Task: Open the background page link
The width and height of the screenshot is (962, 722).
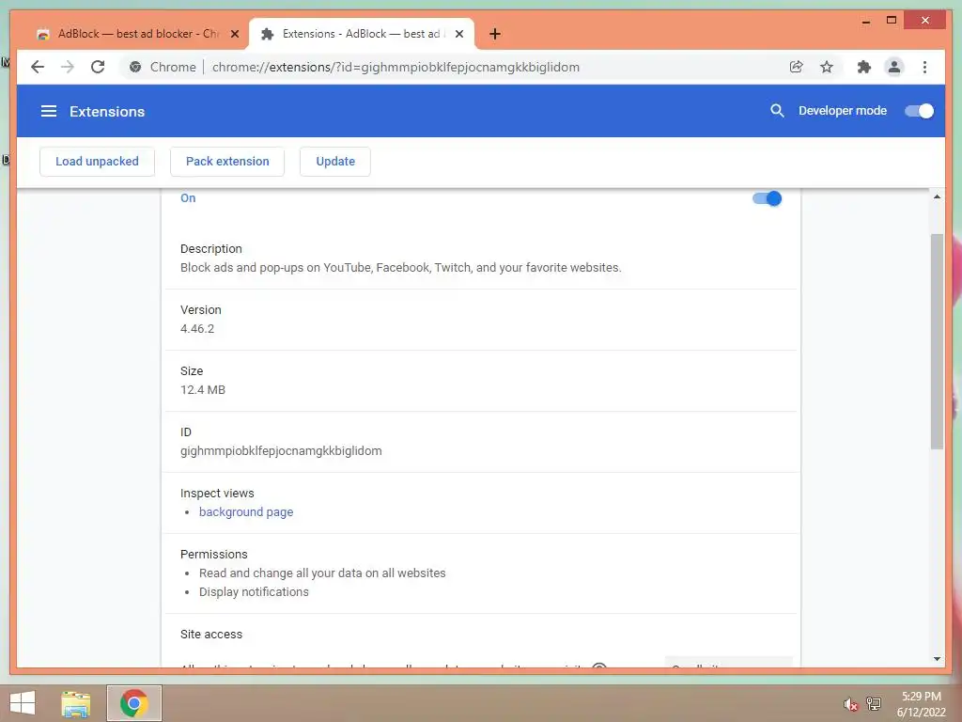Action: [246, 512]
